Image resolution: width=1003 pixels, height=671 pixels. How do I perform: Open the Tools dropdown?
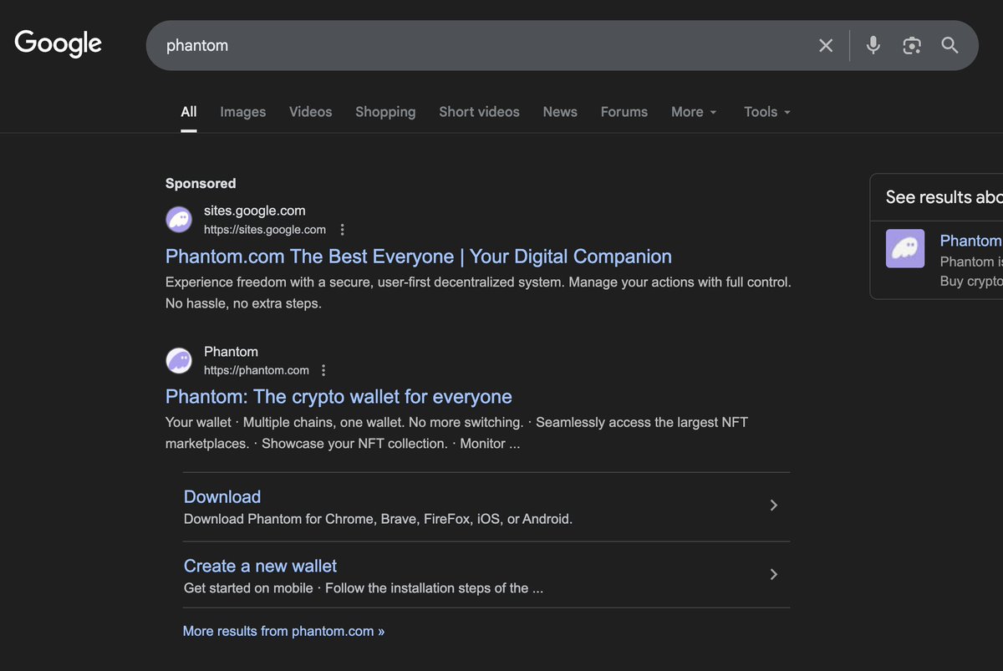click(x=767, y=112)
